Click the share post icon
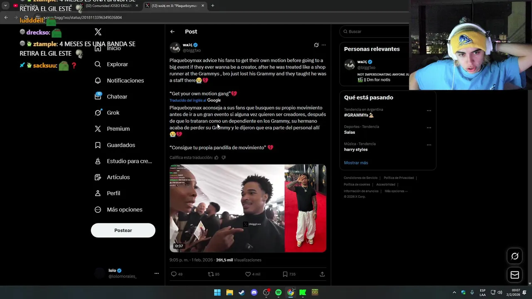532x299 pixels. (322, 274)
